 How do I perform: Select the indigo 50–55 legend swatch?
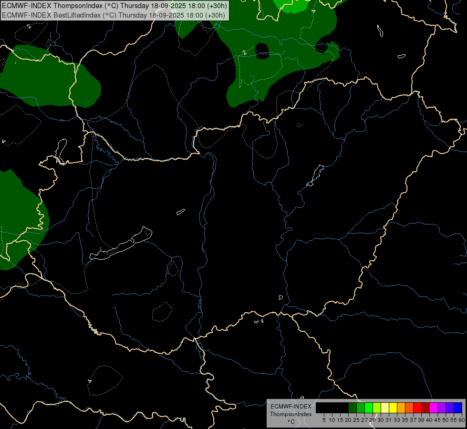(x=450, y=408)
